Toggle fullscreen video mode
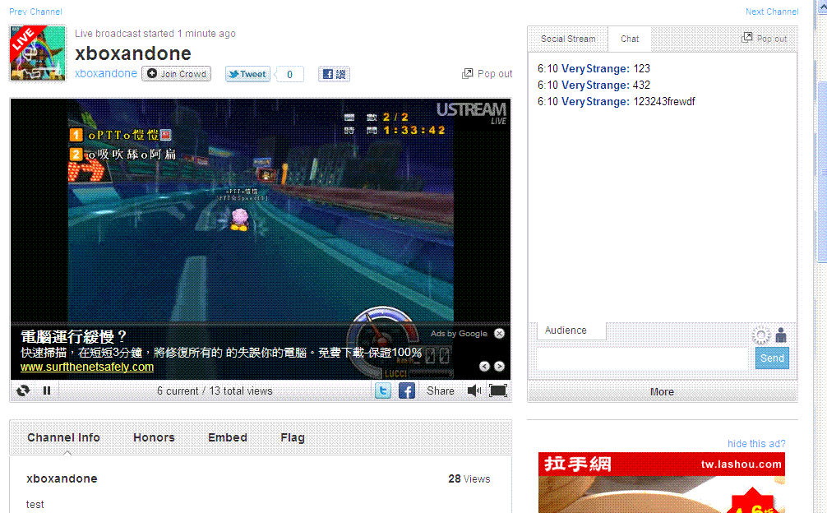The width and height of the screenshot is (827, 513). 498,391
